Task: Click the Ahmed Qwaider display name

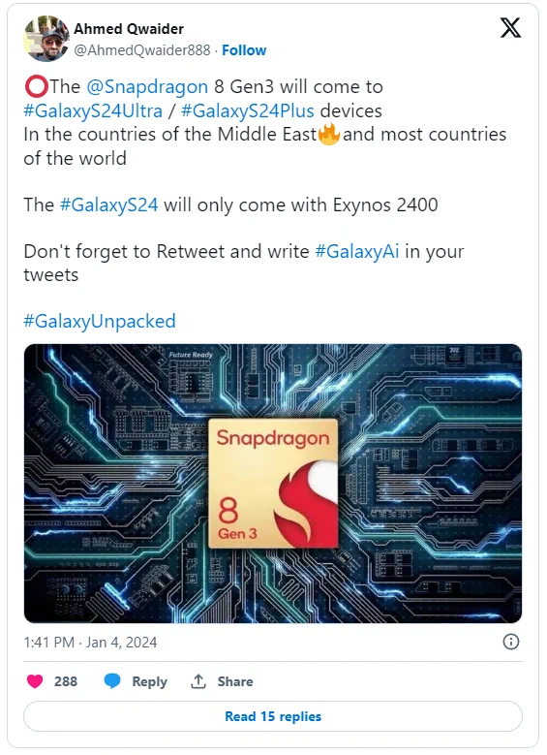Action: point(129,29)
